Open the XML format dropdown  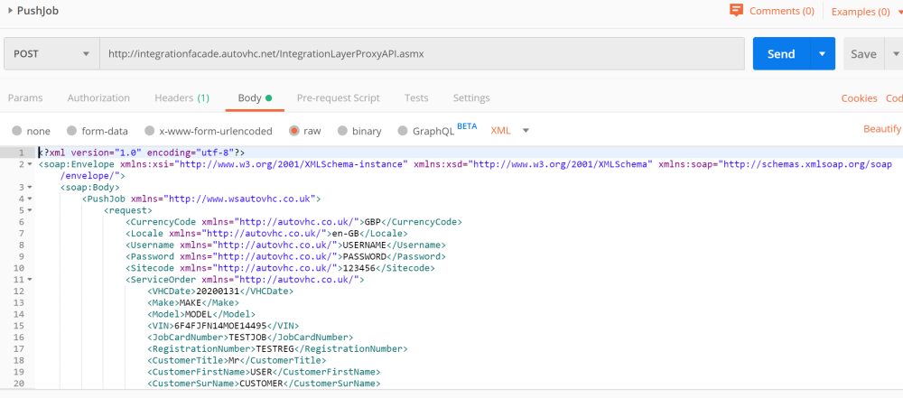click(510, 131)
